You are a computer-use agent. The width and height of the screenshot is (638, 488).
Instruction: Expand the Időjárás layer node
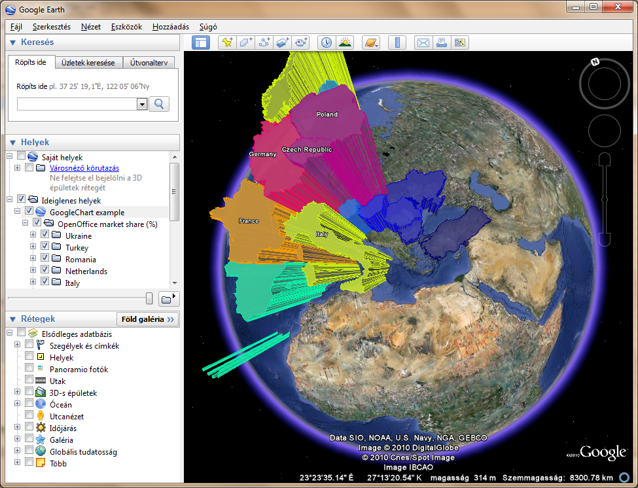[17, 428]
